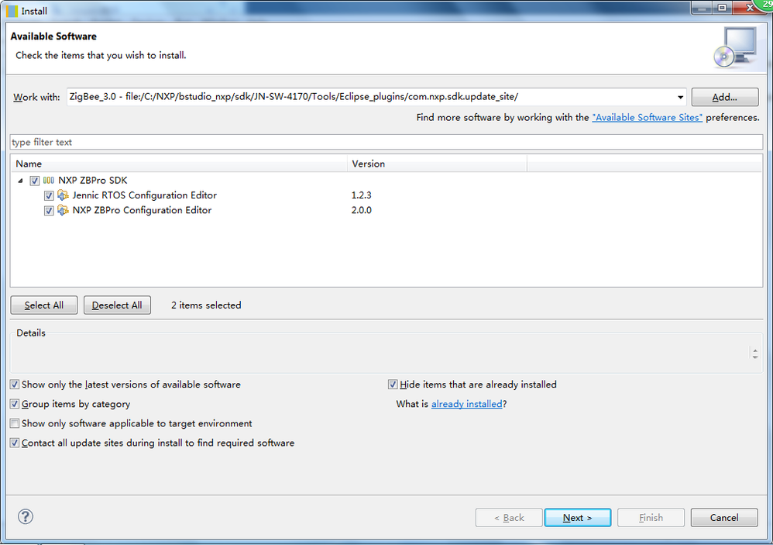Click the Details scroll up arrow

pyautogui.click(x=754, y=350)
